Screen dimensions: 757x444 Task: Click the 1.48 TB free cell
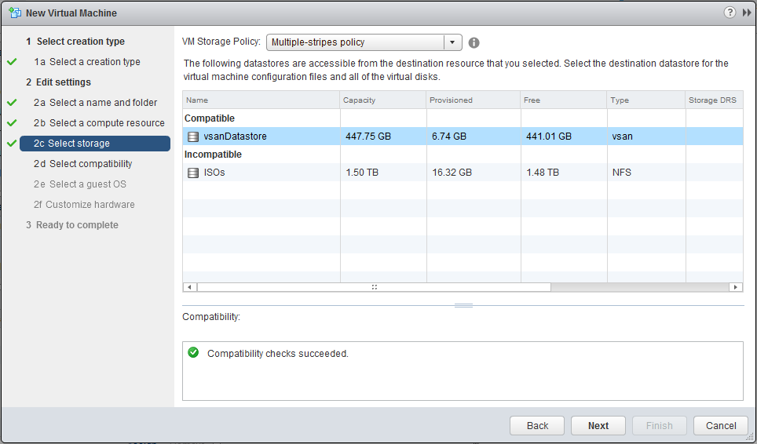click(543, 173)
